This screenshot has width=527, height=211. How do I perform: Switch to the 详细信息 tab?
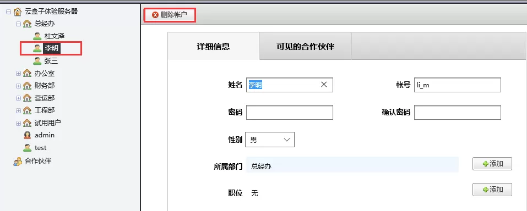(x=214, y=46)
